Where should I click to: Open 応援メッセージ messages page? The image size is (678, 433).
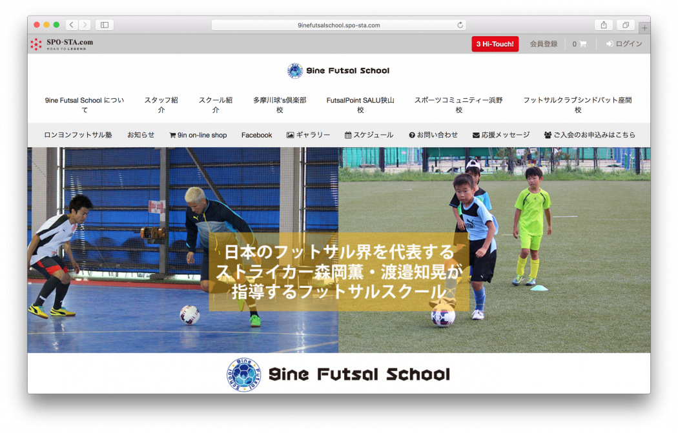[500, 135]
